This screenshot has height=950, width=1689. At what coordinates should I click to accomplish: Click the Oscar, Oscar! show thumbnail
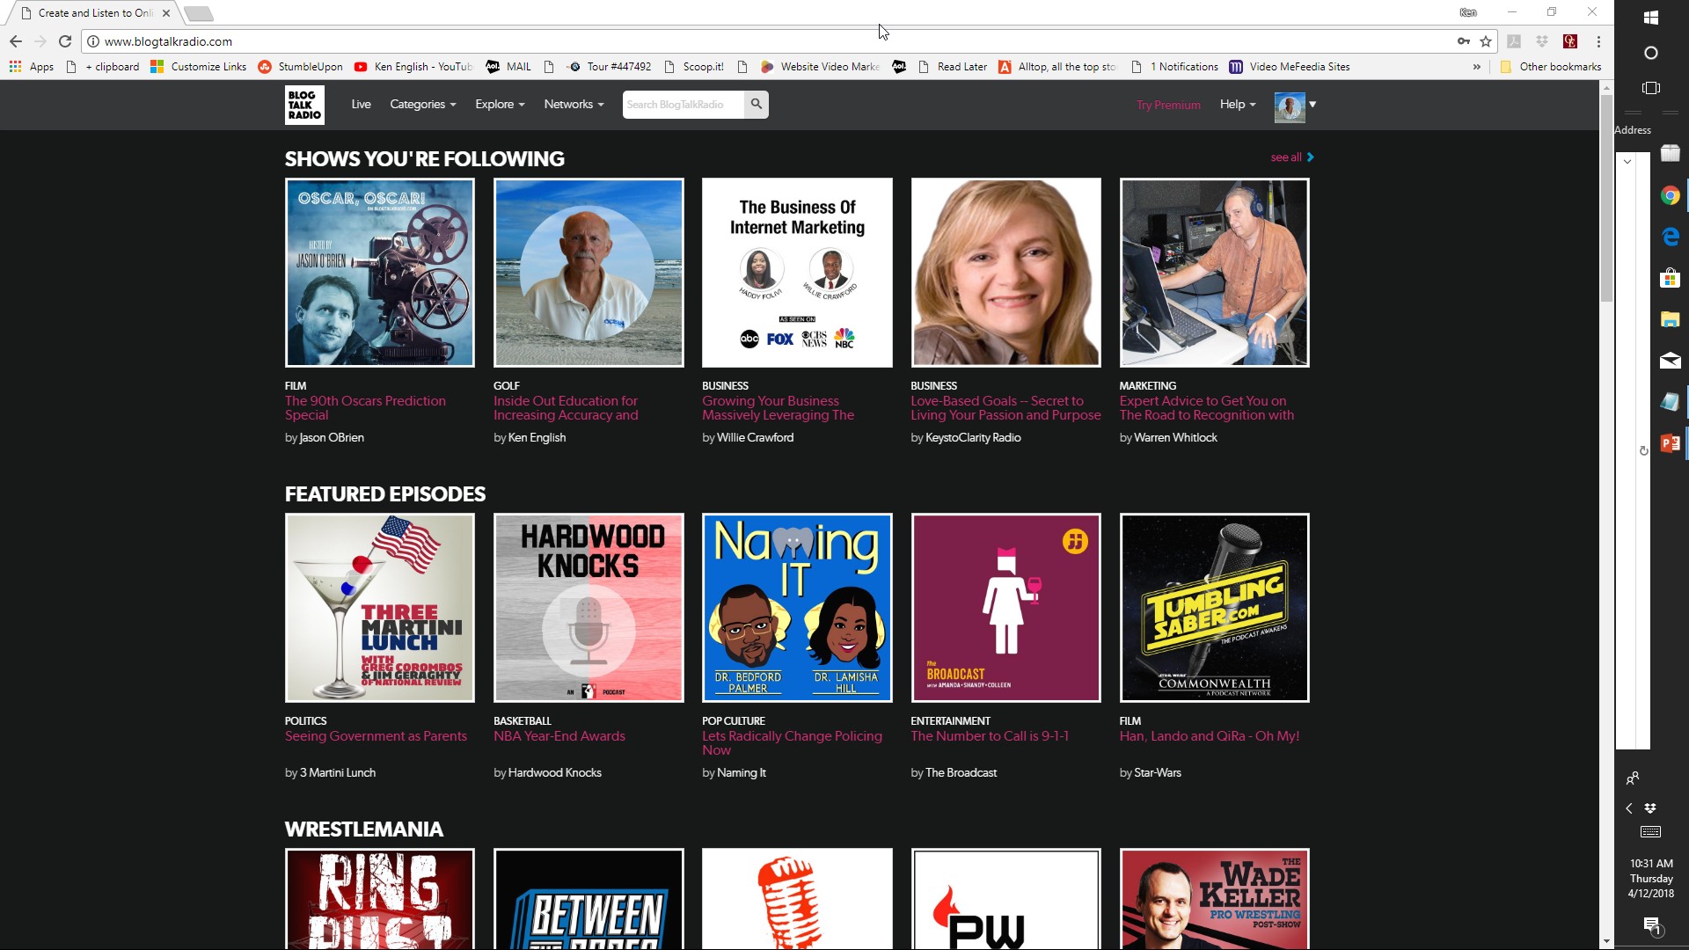(x=379, y=273)
